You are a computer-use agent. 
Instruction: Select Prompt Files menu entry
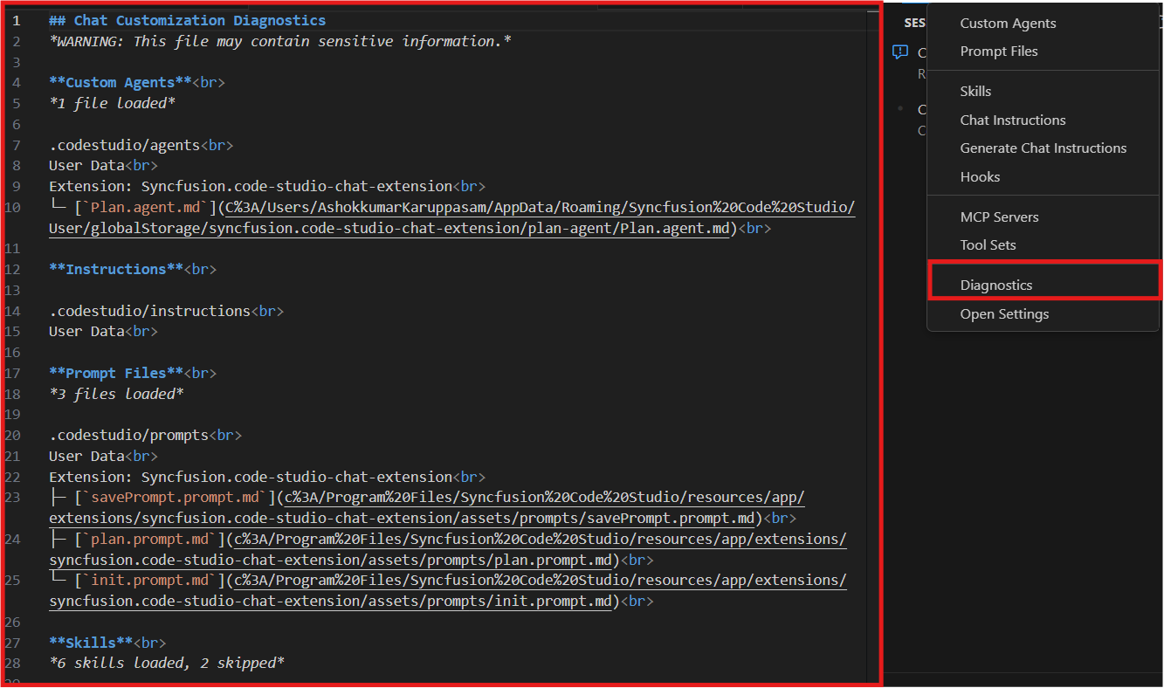pos(999,52)
